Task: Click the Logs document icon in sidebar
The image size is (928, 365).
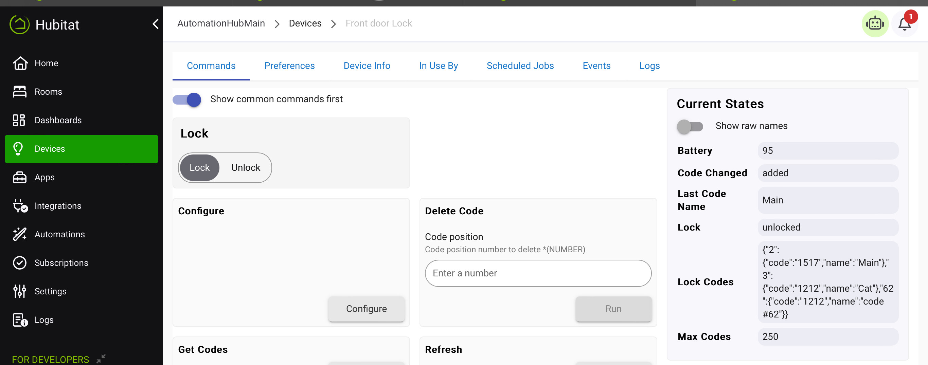Action: tap(20, 320)
